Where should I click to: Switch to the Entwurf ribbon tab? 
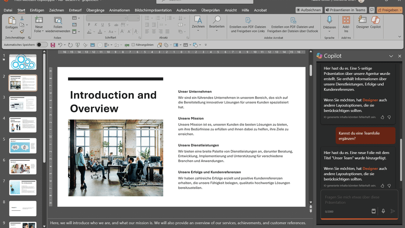[75, 10]
